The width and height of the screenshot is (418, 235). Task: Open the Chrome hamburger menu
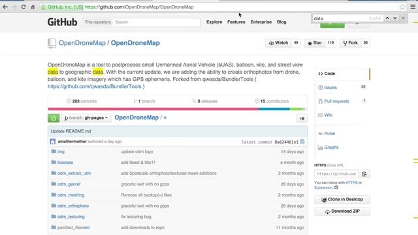coord(413,7)
